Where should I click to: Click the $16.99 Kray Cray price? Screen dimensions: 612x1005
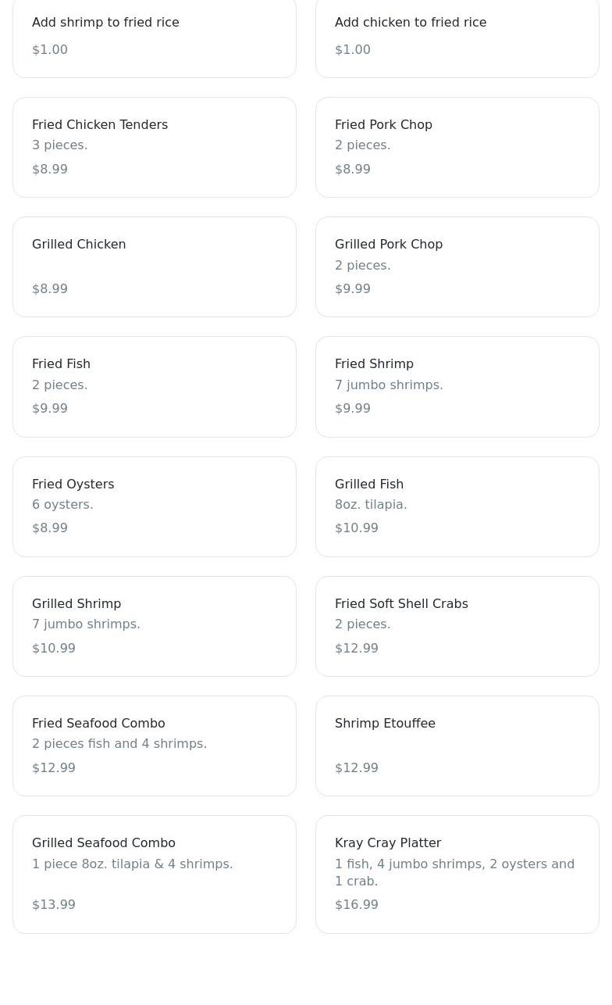tap(357, 904)
